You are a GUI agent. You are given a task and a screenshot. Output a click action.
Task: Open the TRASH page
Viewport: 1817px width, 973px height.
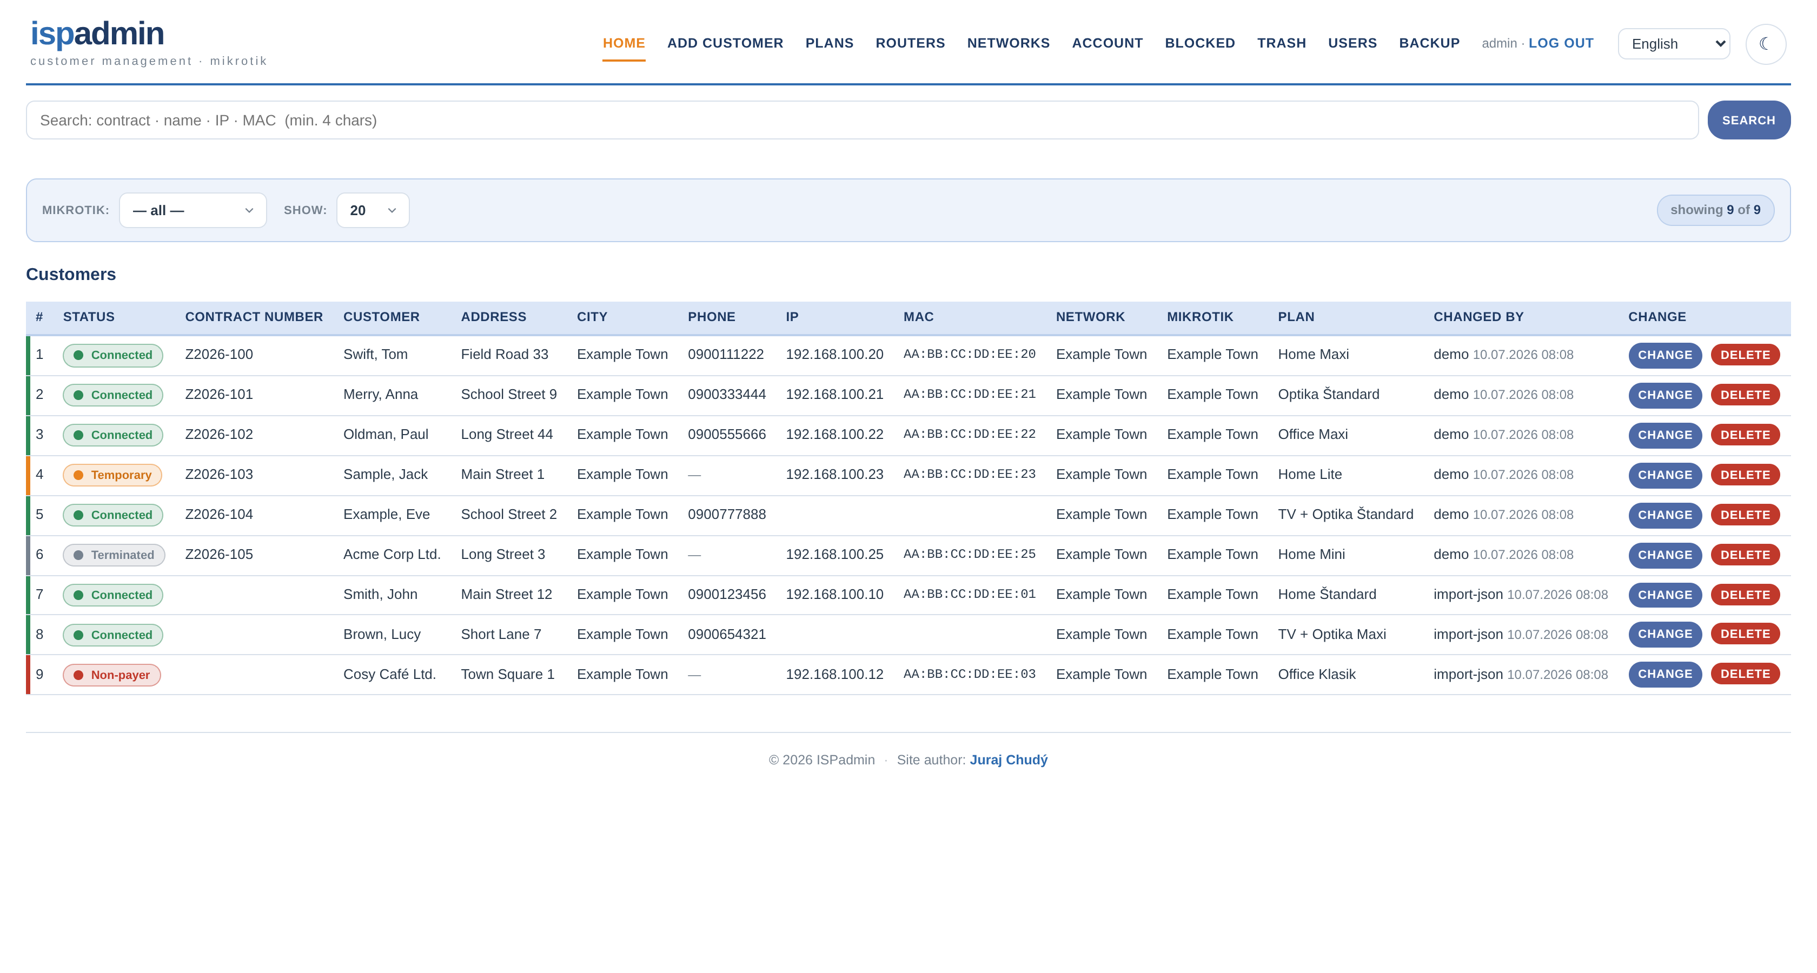(x=1281, y=43)
